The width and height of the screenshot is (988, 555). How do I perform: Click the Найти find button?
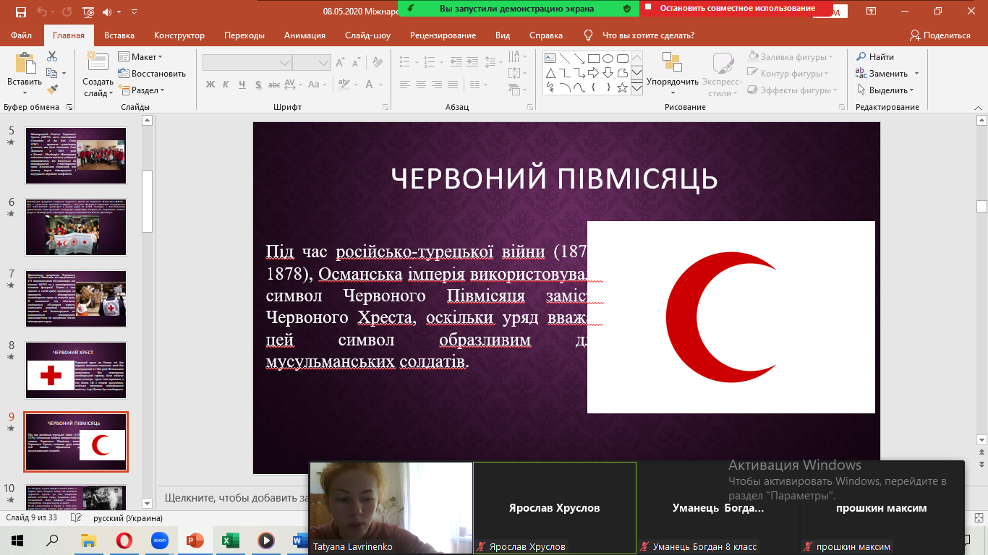pos(875,57)
